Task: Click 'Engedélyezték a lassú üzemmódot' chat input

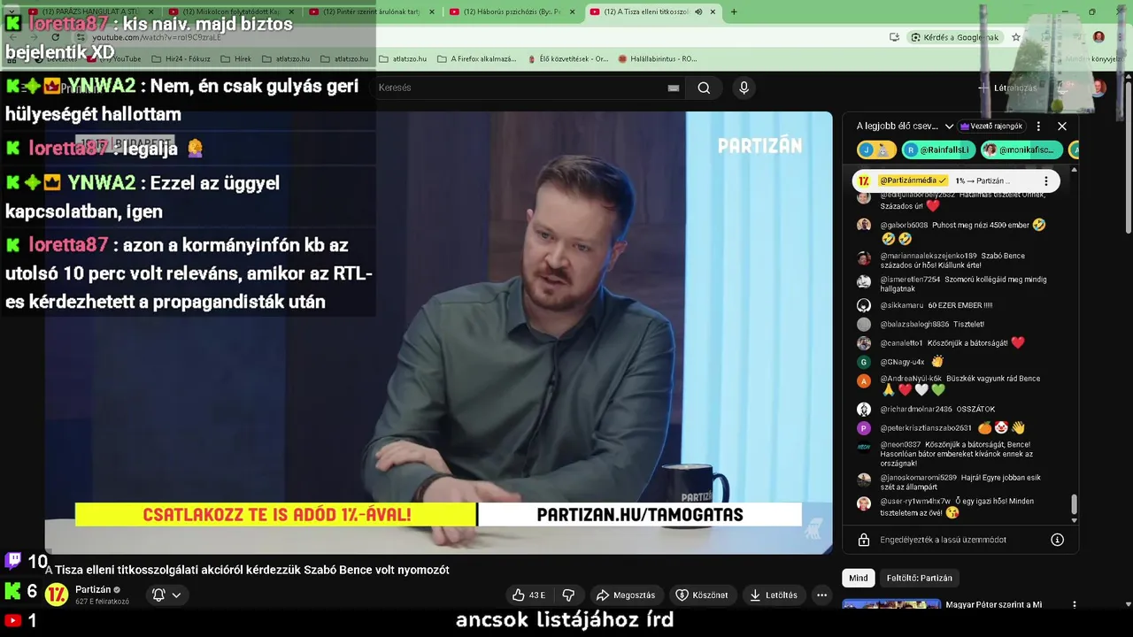Action: pos(943,540)
